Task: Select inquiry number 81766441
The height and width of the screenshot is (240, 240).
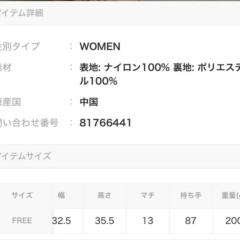Action: click(105, 123)
